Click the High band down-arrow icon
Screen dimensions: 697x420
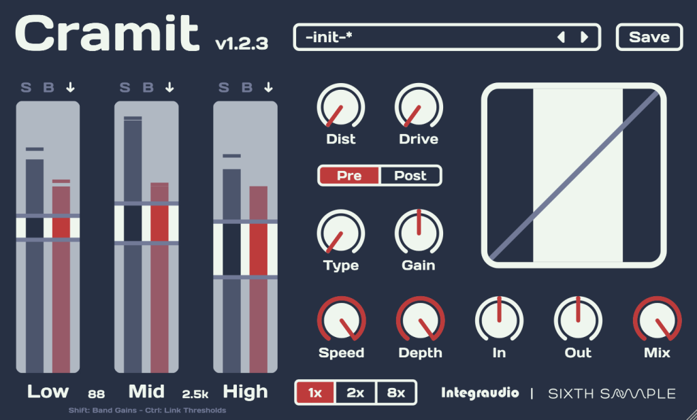pyautogui.click(x=268, y=88)
